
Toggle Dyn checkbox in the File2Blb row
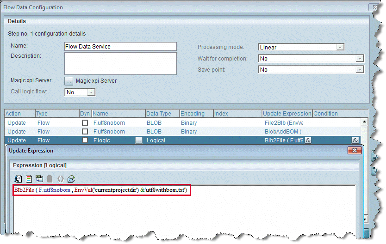(85, 122)
